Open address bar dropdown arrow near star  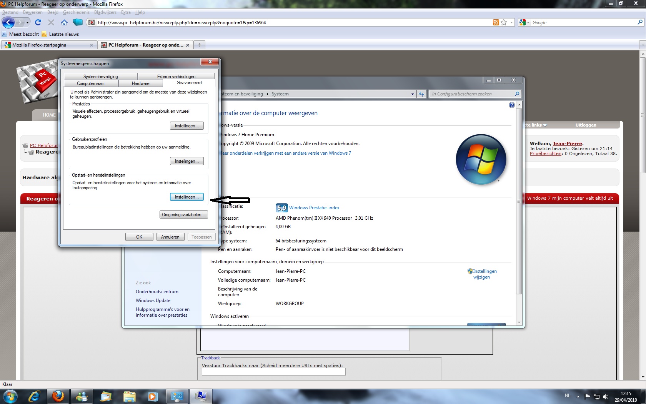tap(511, 22)
